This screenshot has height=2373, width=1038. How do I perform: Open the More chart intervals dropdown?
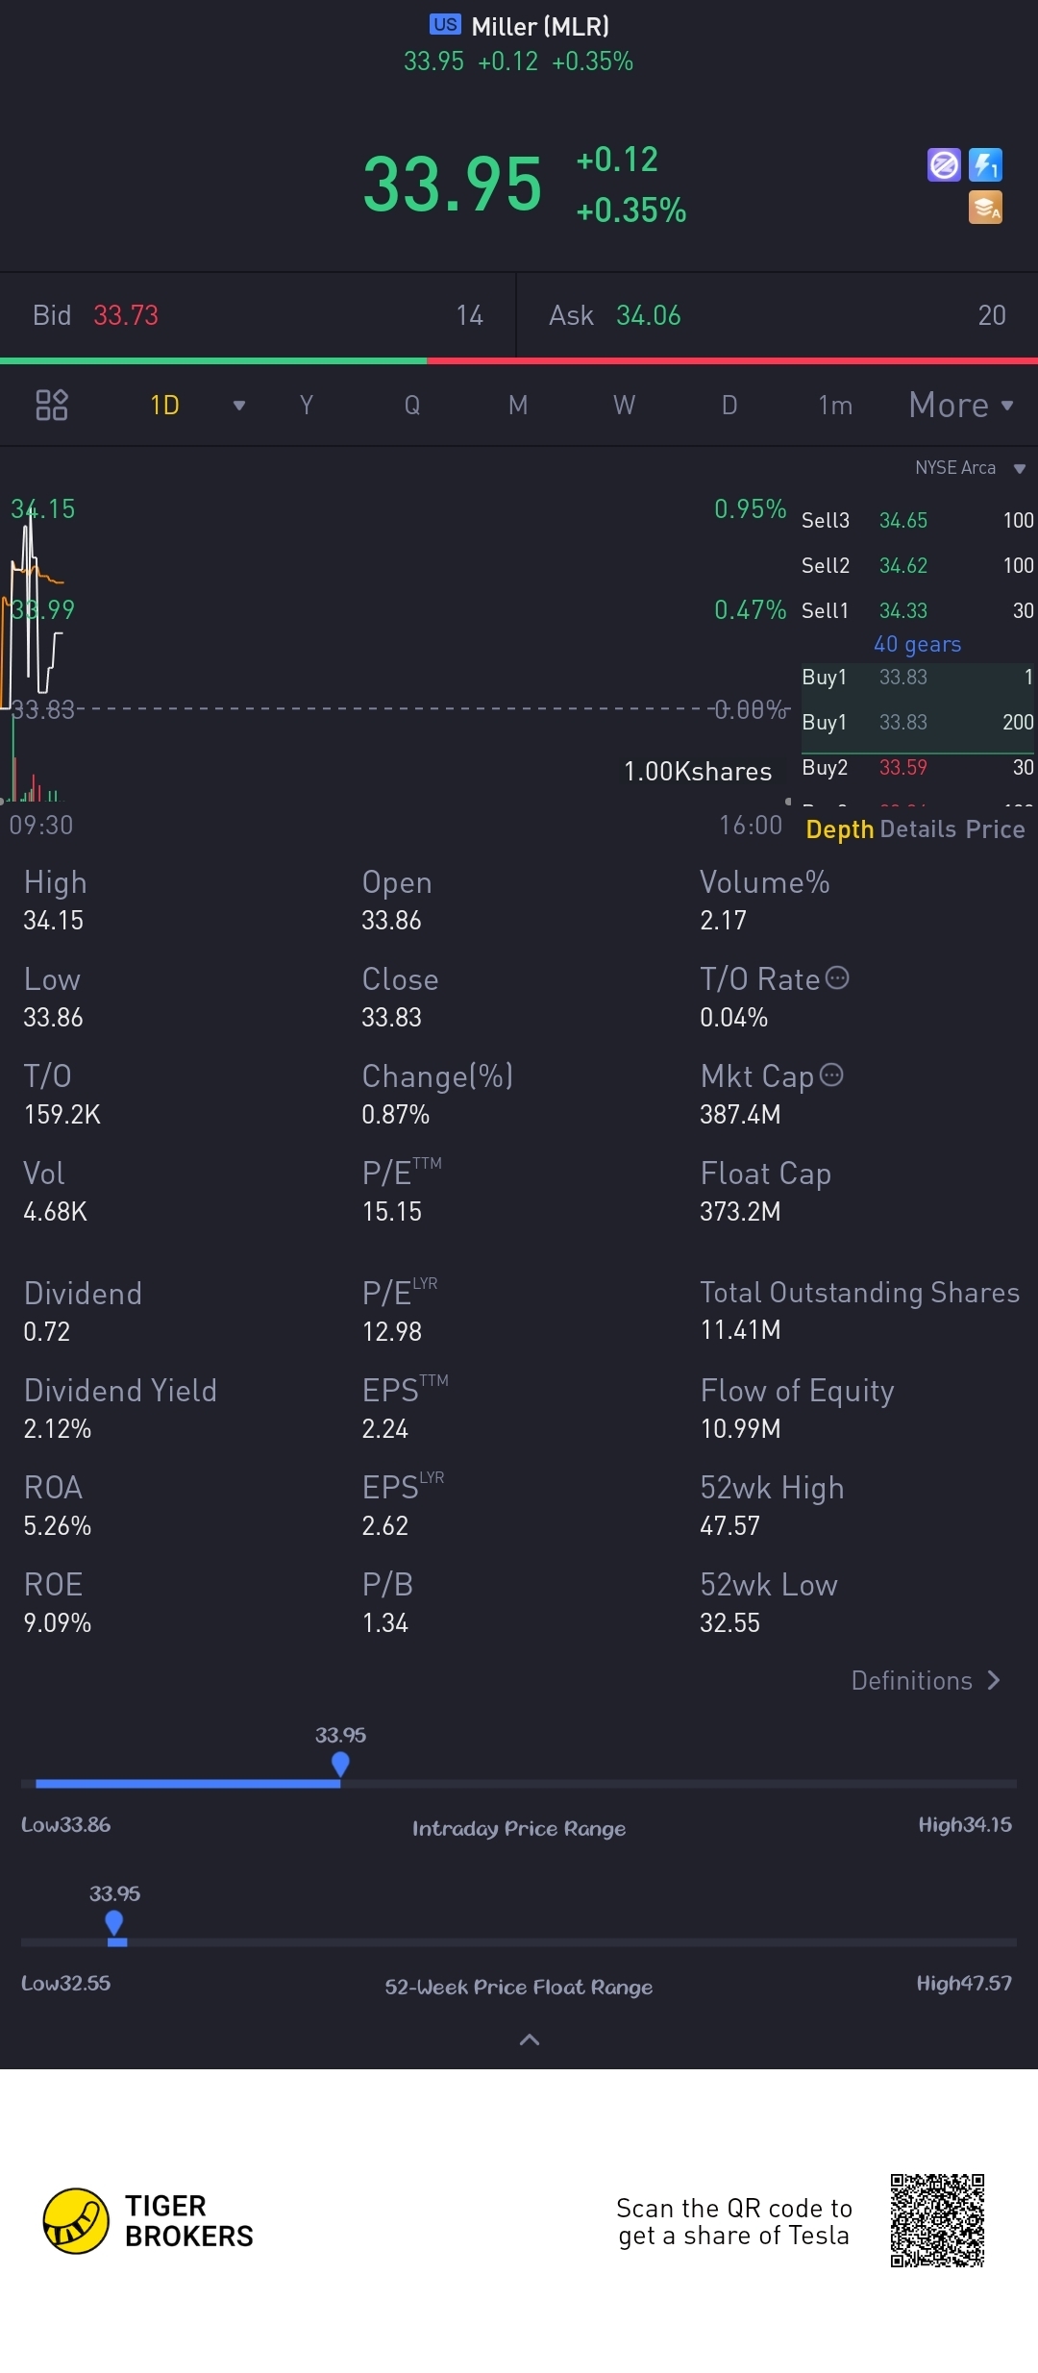point(961,406)
